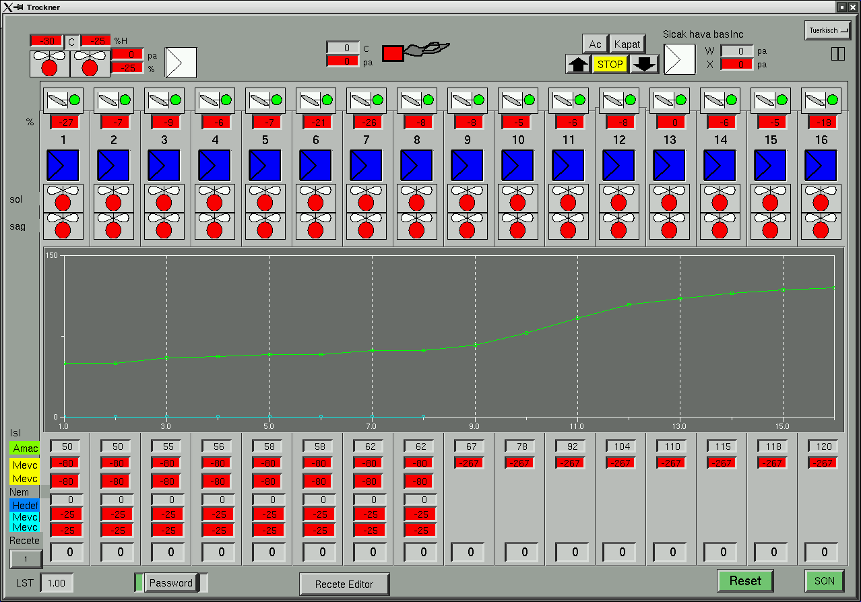861x602 pixels.
Task: Click the green Reset button
Action: [x=745, y=580]
